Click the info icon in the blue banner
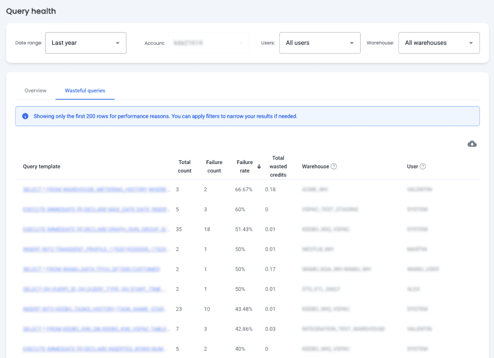Image resolution: width=494 pixels, height=358 pixels. click(25, 116)
